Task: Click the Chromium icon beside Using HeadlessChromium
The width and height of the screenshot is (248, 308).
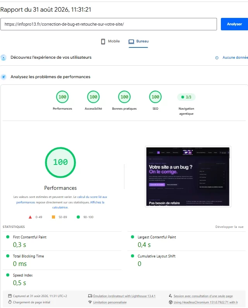Action: [x=170, y=302]
